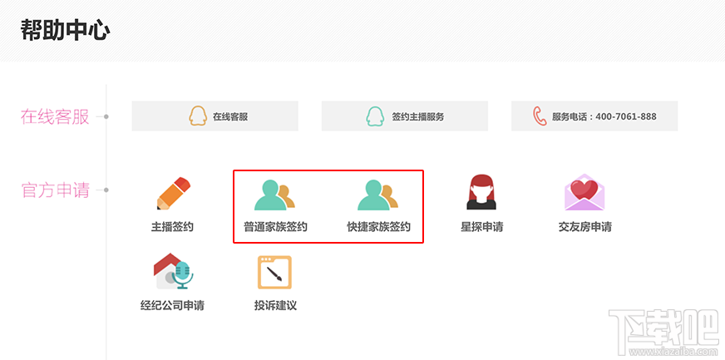Select the pink 官方申请 section heading

click(x=55, y=190)
